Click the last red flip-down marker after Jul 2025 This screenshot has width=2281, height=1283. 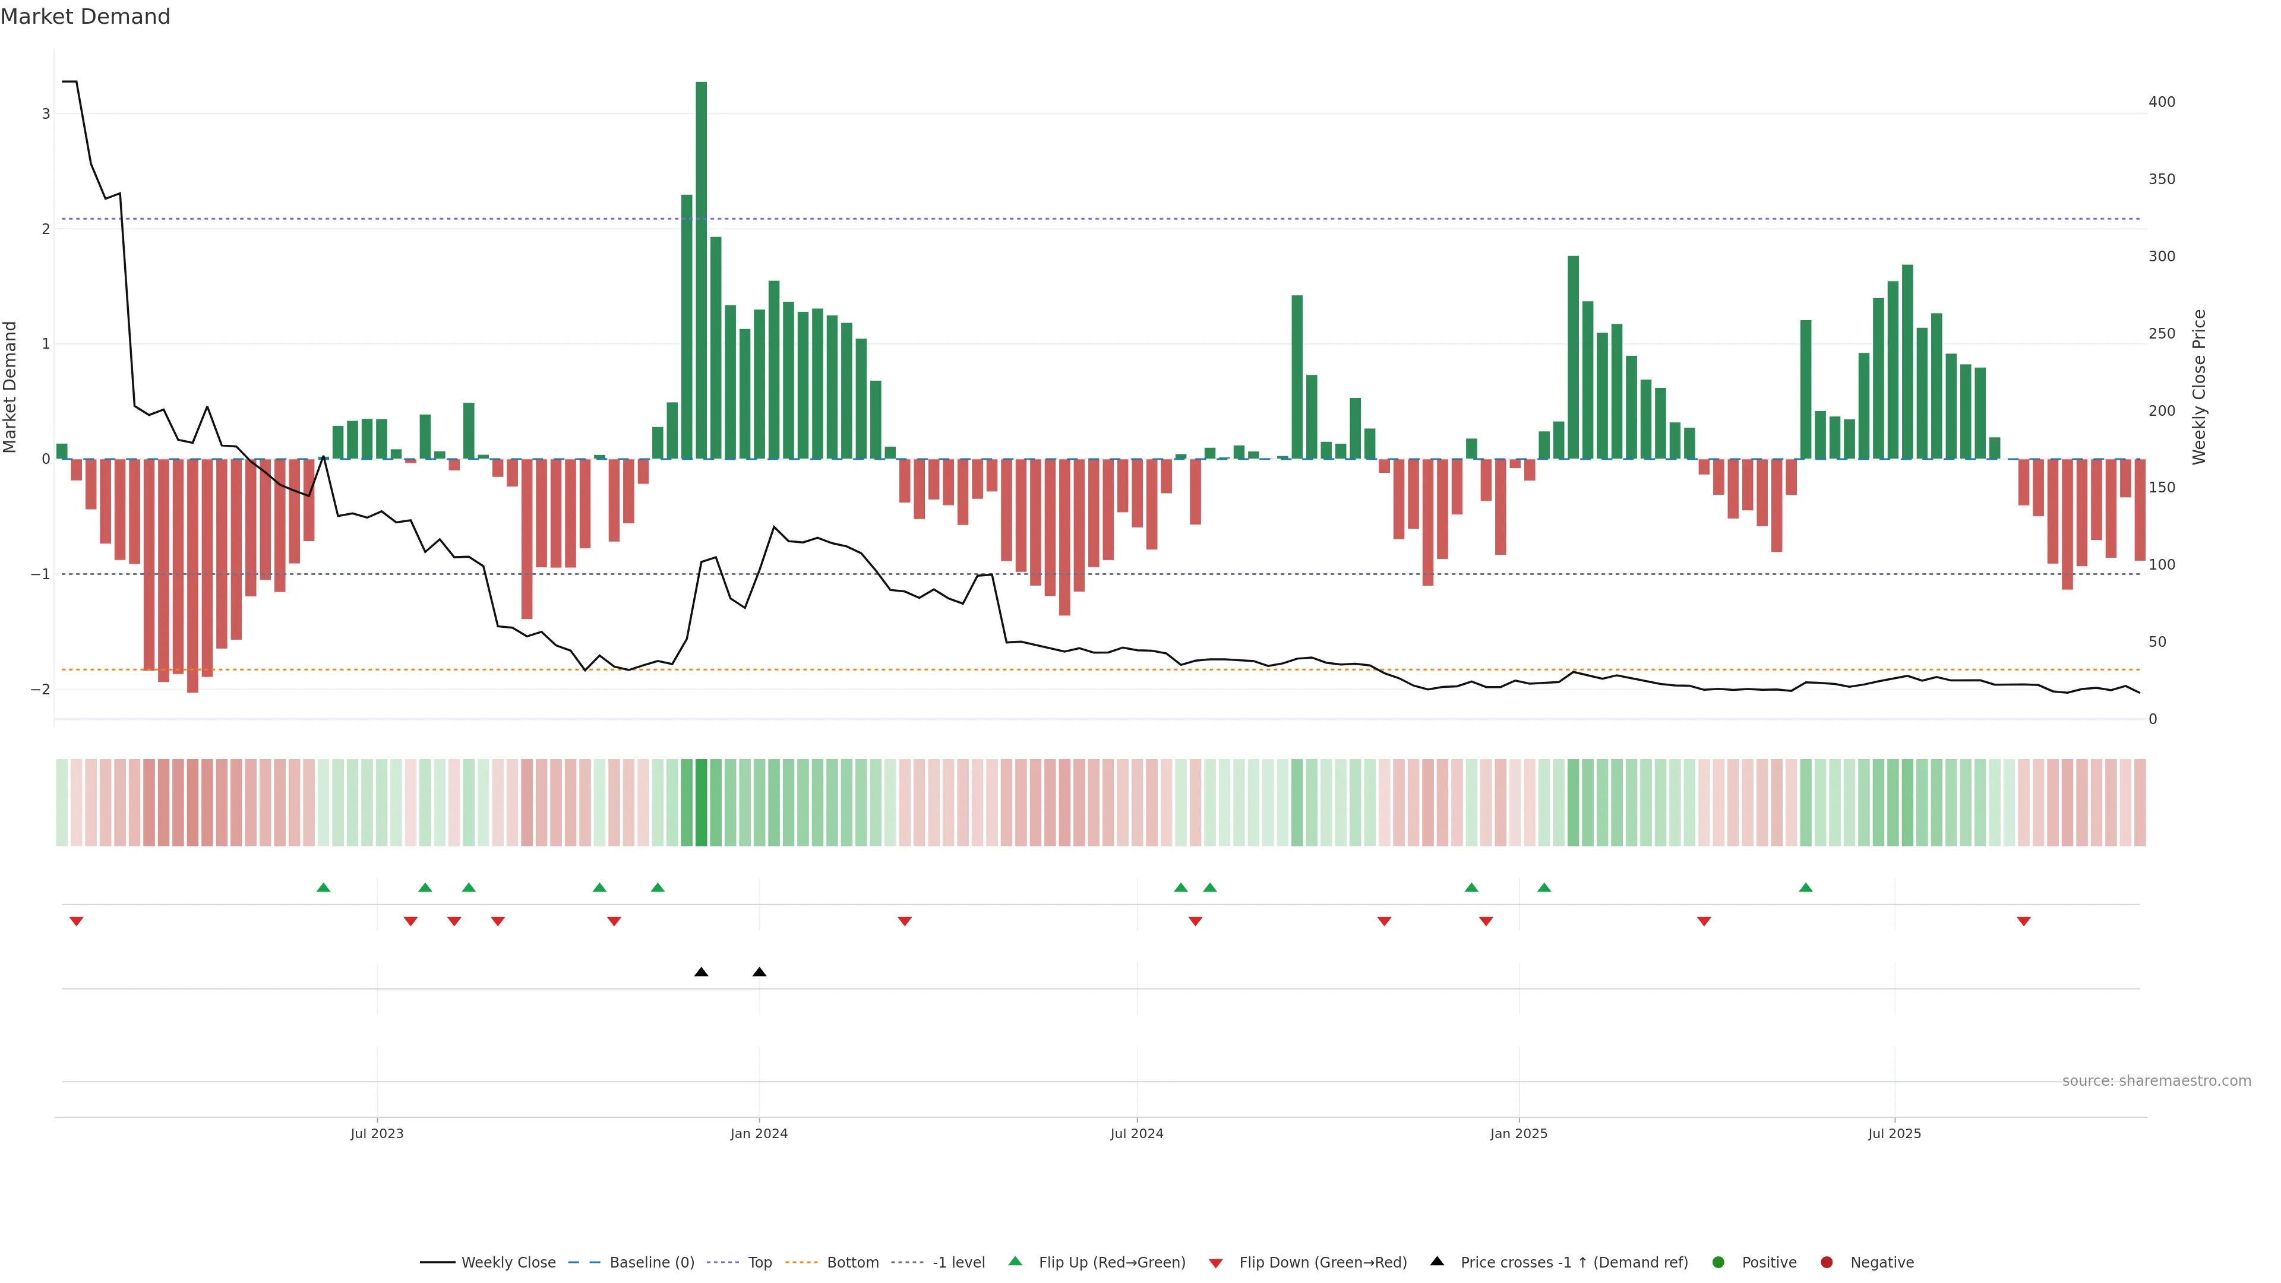tap(2023, 922)
